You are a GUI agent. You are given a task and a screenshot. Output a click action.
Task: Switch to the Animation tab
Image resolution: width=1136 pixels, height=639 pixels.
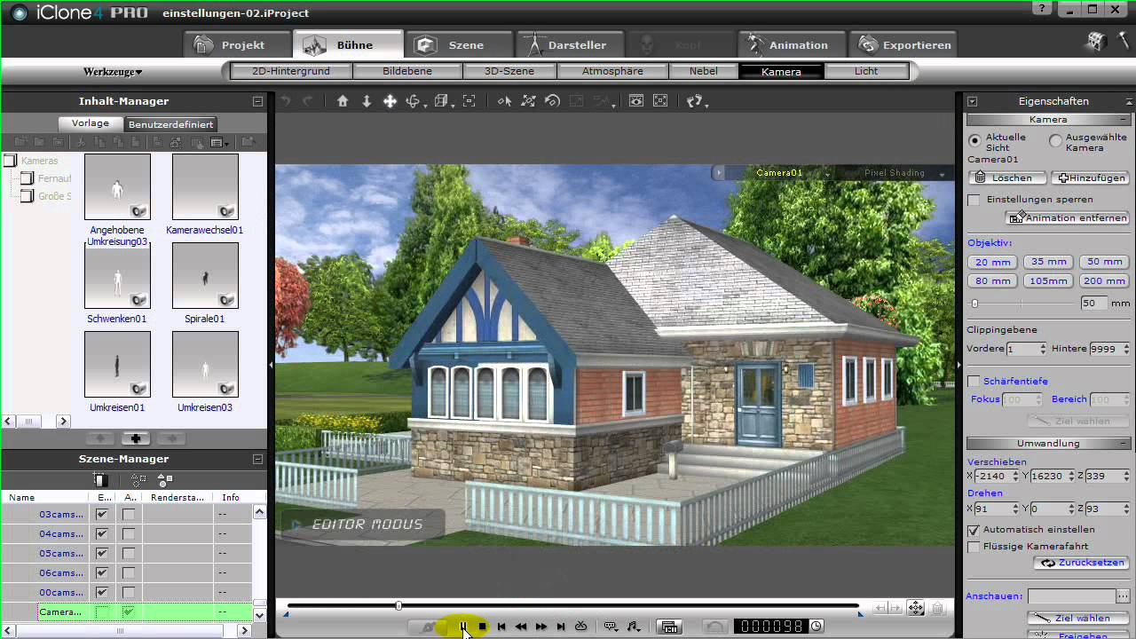(x=791, y=44)
